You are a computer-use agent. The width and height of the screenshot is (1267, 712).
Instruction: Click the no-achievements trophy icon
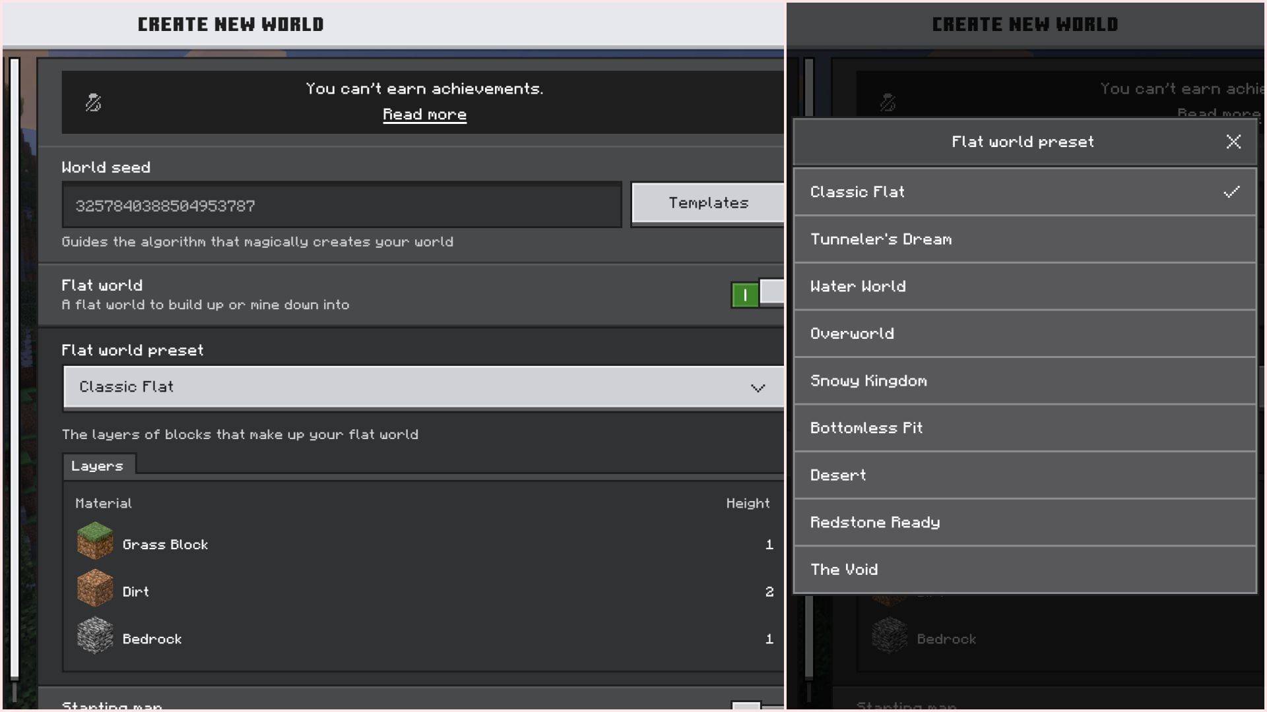coord(93,103)
